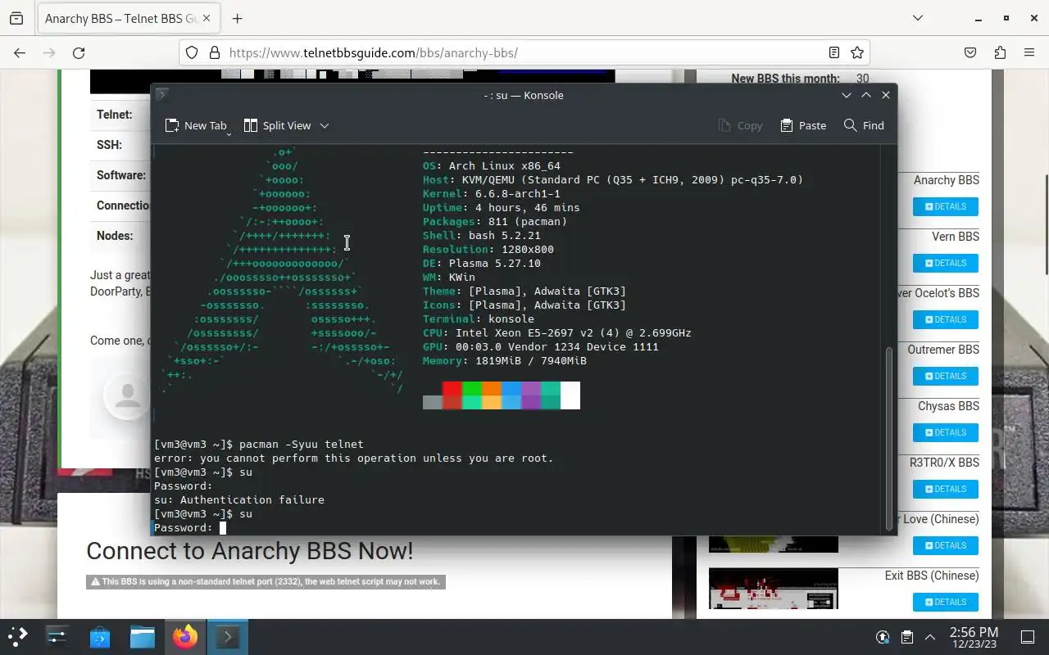Open System Settings from taskbar
The width and height of the screenshot is (1049, 655).
[x=57, y=636]
